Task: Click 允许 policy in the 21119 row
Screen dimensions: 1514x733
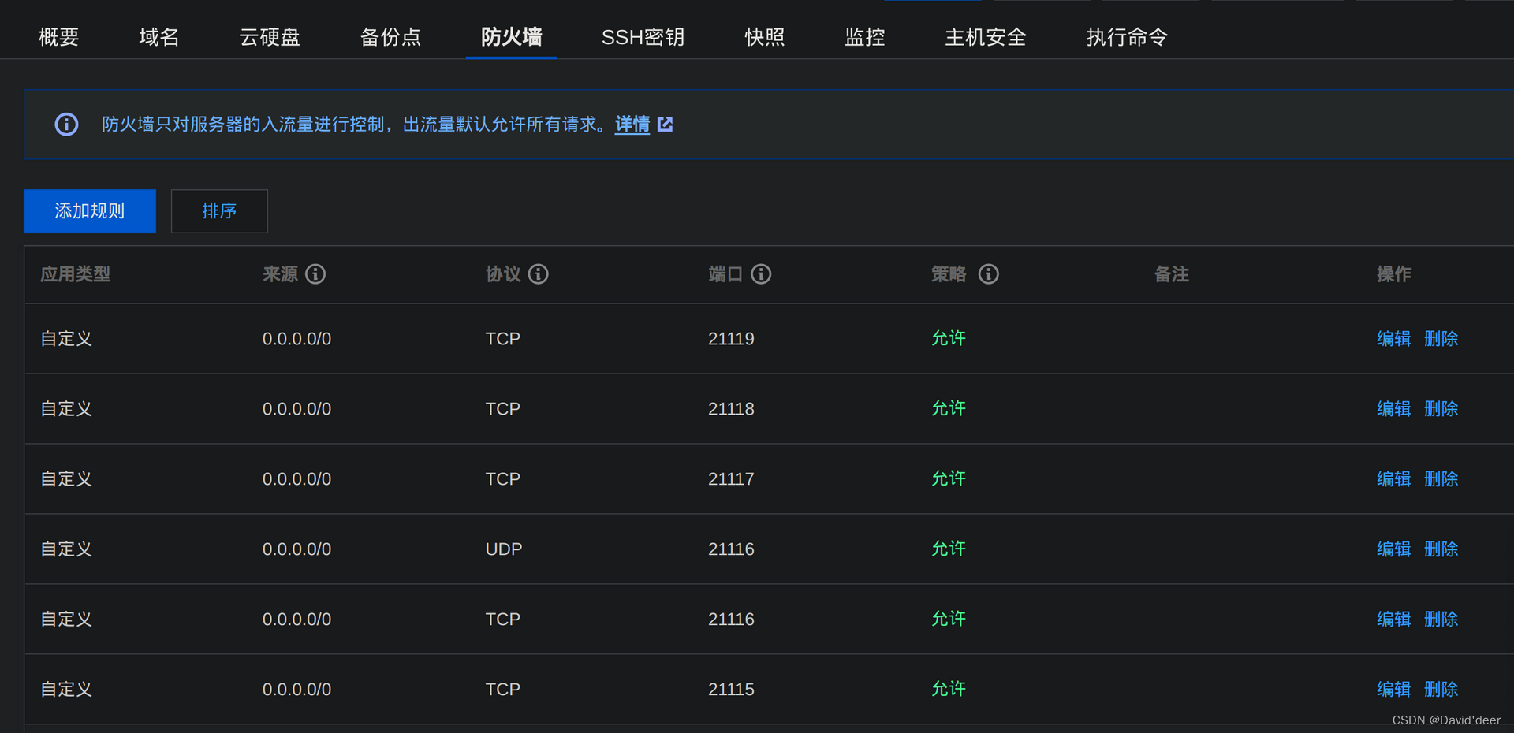Action: [x=949, y=339]
